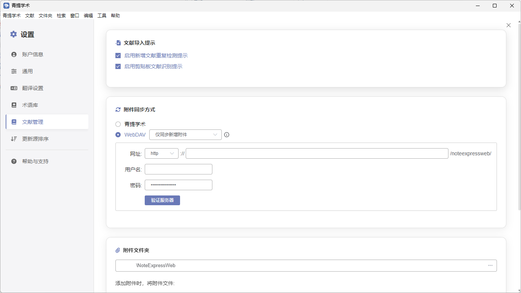Click the translation settings icon
The width and height of the screenshot is (521, 293).
(14, 88)
